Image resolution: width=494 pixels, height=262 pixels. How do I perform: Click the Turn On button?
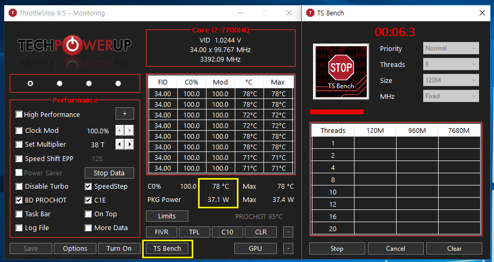click(x=119, y=249)
